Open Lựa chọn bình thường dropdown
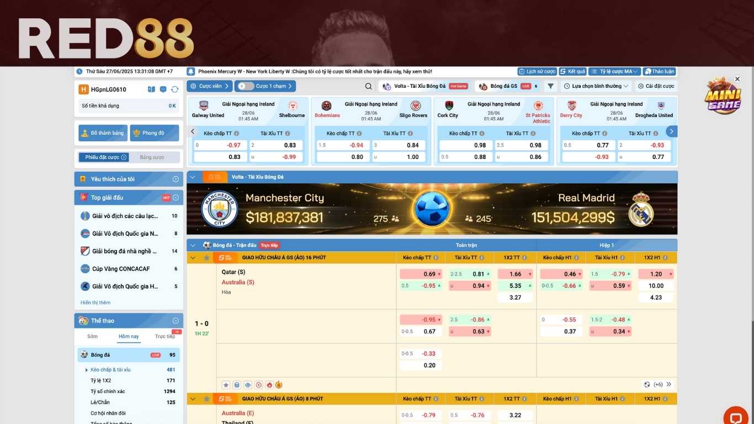 (x=596, y=86)
